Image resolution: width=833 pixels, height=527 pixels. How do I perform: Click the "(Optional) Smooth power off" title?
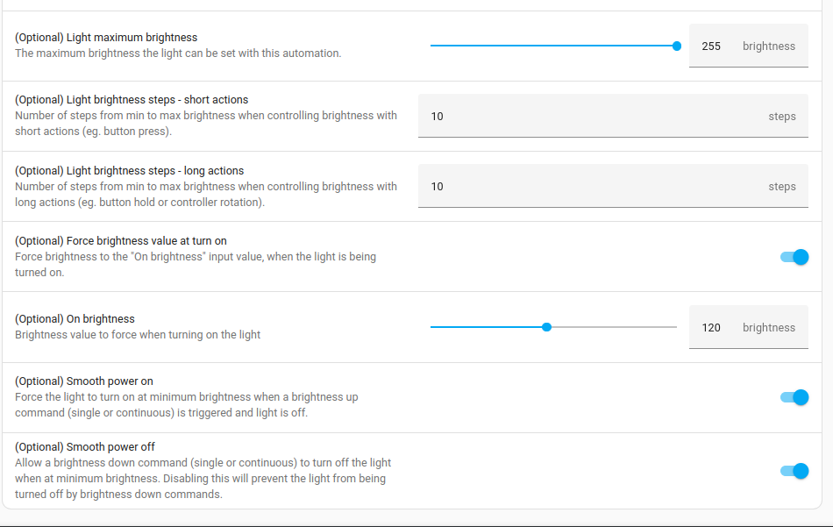85,446
